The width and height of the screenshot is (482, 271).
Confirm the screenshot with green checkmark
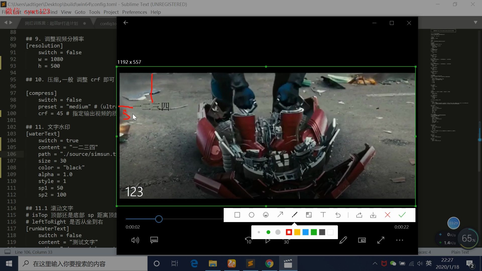coord(402,215)
